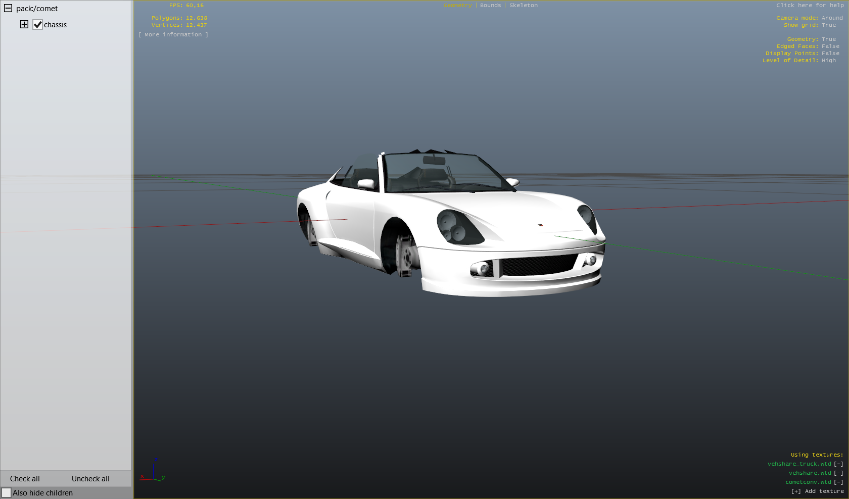The height and width of the screenshot is (499, 849).
Task: Click the white car model in viewport
Action: [451, 223]
